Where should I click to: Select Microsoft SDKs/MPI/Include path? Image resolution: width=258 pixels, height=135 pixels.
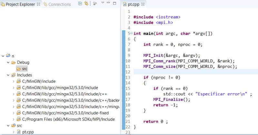point(68,119)
